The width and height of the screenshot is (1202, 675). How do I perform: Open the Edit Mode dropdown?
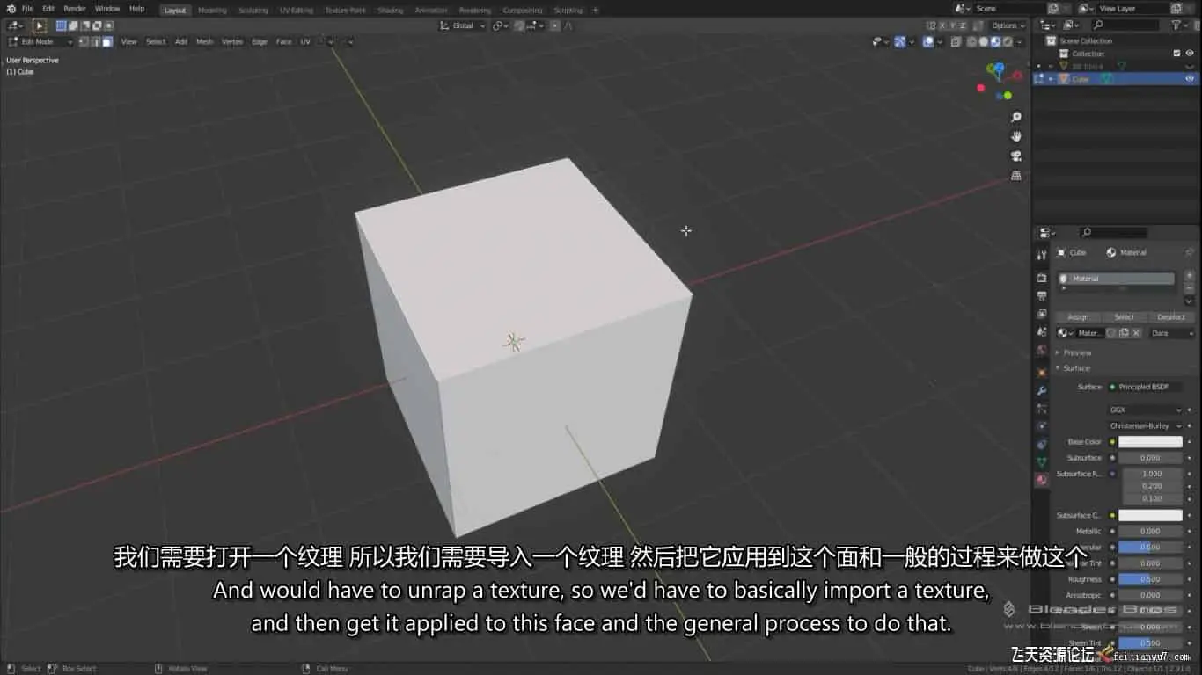40,41
